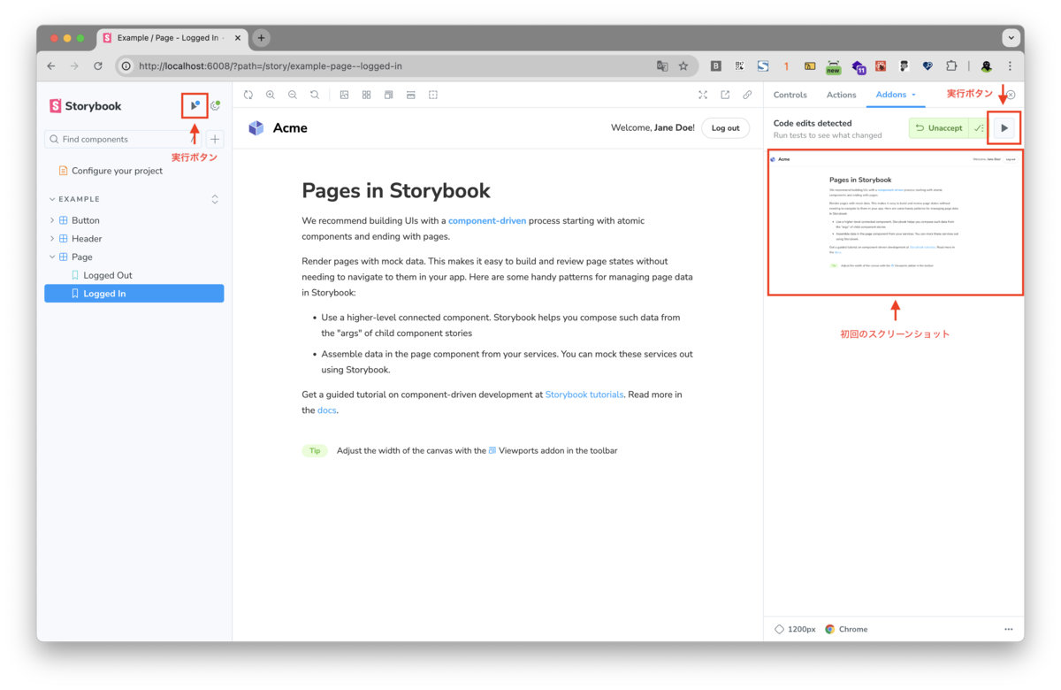This screenshot has height=690, width=1061.
Task: Select the Logged In story
Action: tap(134, 294)
